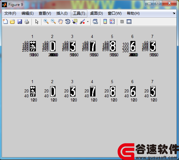Select the Edit Plot arrow tool
The image size is (179, 160).
pyautogui.click(x=37, y=21)
